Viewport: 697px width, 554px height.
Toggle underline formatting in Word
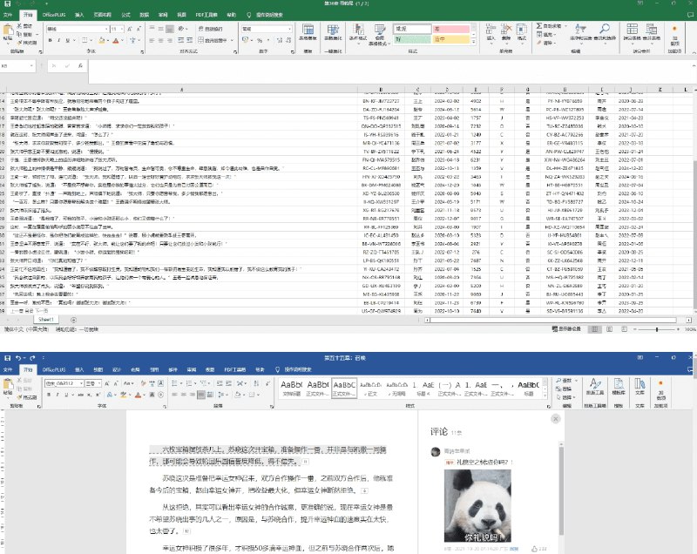point(65,394)
